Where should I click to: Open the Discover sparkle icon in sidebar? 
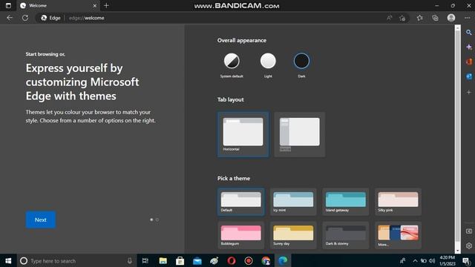[468, 47]
